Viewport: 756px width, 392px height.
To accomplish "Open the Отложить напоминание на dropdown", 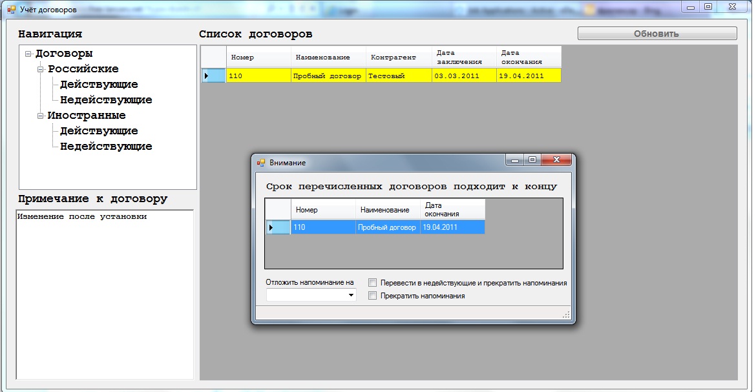I will tap(352, 294).
